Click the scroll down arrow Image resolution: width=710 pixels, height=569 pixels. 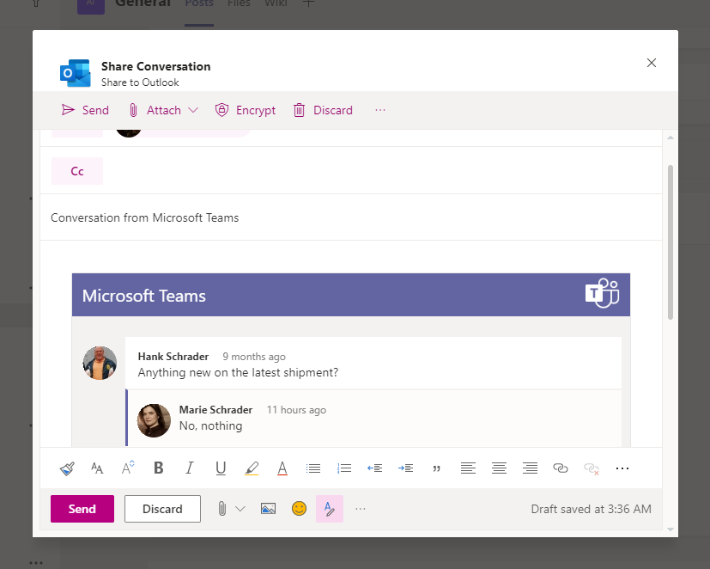point(671,529)
